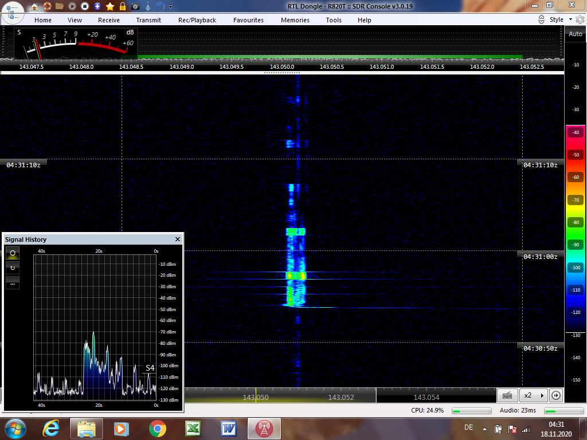Screen dimensions: 587x440
Task: Click the blue undo arrow icon
Action: [x=161, y=6]
